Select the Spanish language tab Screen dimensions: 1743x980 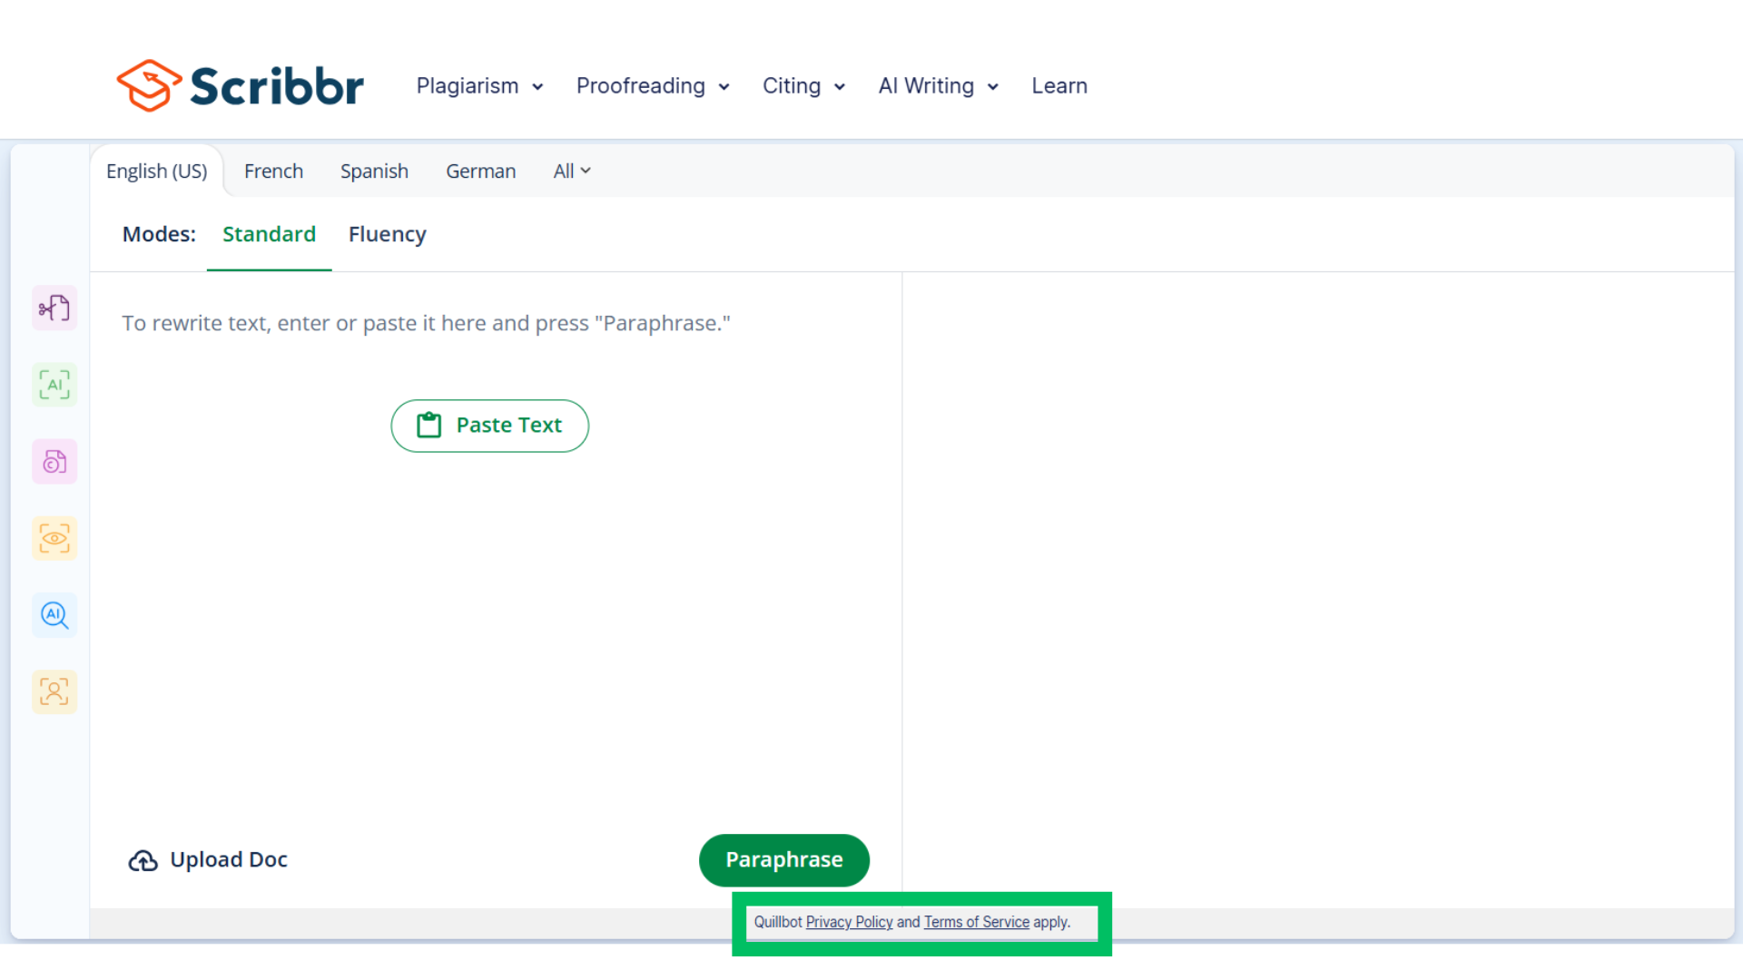[x=374, y=171]
